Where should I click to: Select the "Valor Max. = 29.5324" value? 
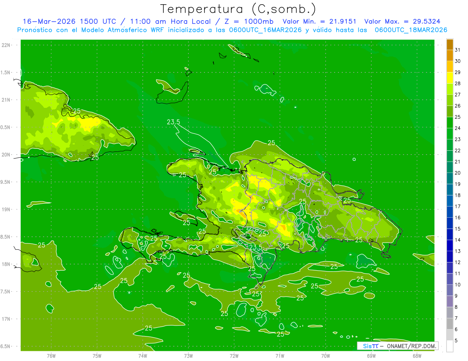[x=403, y=21]
